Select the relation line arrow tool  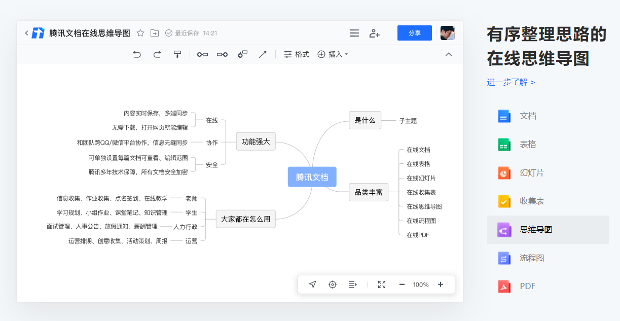pos(263,54)
